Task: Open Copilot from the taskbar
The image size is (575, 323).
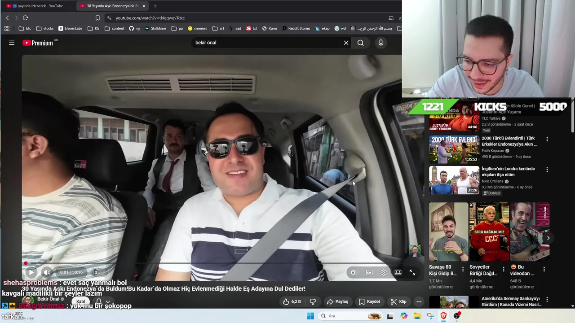Action: click(x=404, y=316)
